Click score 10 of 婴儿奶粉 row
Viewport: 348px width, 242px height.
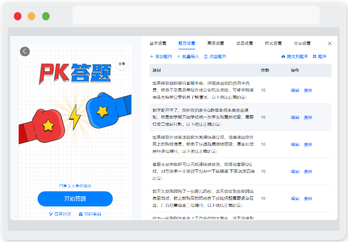click(x=263, y=198)
